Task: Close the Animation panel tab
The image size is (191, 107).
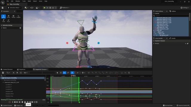Action: (x=15, y=11)
